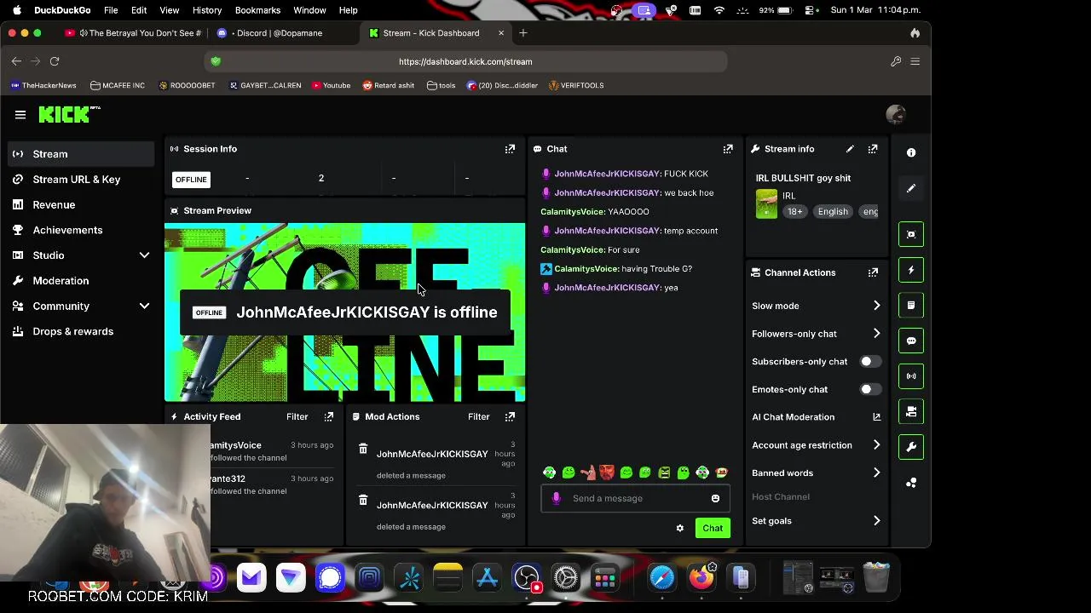Switch to The Betrayal You Don't See tab
This screenshot has width=1091, height=613.
134,33
